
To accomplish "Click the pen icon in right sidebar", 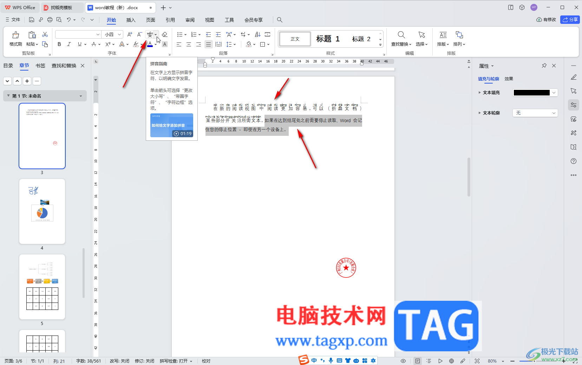I will click(574, 77).
